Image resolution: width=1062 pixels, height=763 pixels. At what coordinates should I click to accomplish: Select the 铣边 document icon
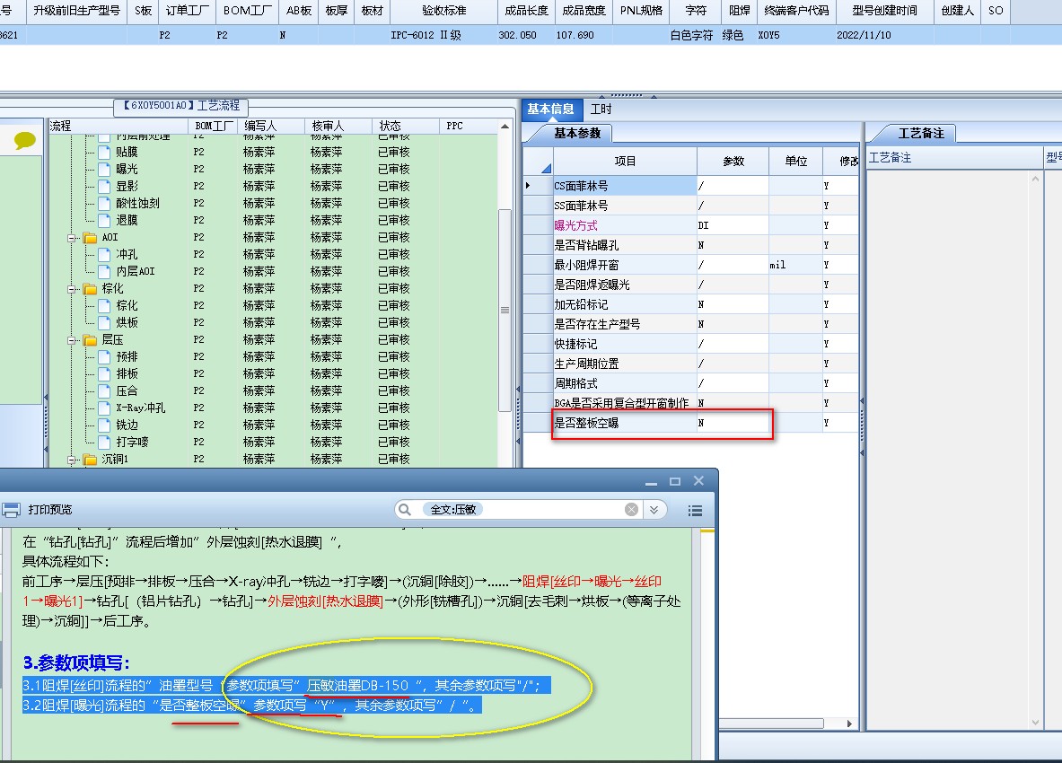104,425
